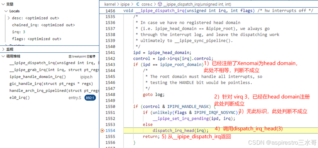Viewport: 318px width, 148px height.
Task: Select the irq: 3 variable row
Action: pyautogui.click(x=18, y=32)
